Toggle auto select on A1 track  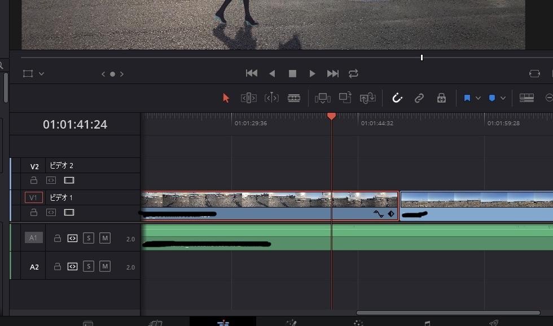point(72,238)
